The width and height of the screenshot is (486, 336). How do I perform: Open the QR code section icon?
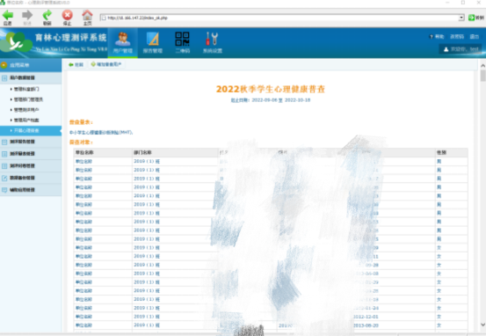[x=182, y=42]
